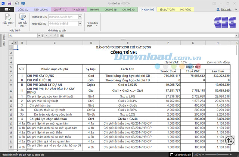Image resolution: width=239 pixels, height=157 pixels.
Task: Click the Công trình side panel label
Action: (x=3, y=40)
